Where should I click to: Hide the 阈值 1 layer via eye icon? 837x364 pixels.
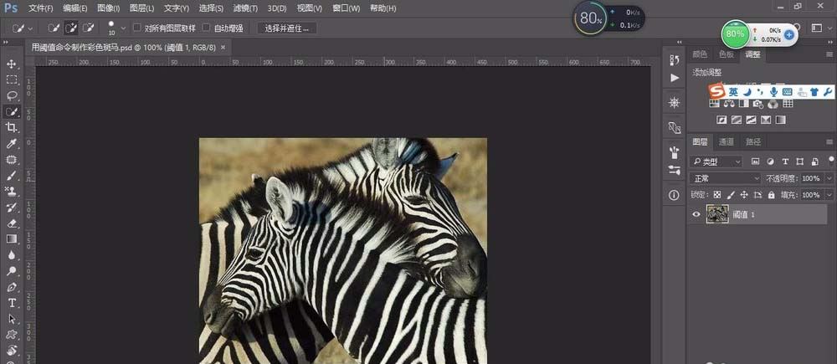[696, 214]
